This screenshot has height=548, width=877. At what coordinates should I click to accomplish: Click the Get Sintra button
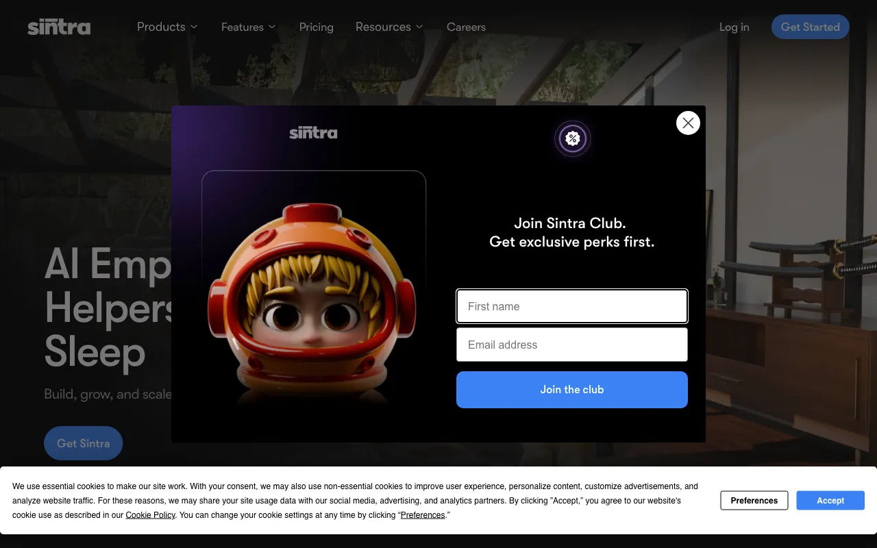click(84, 443)
